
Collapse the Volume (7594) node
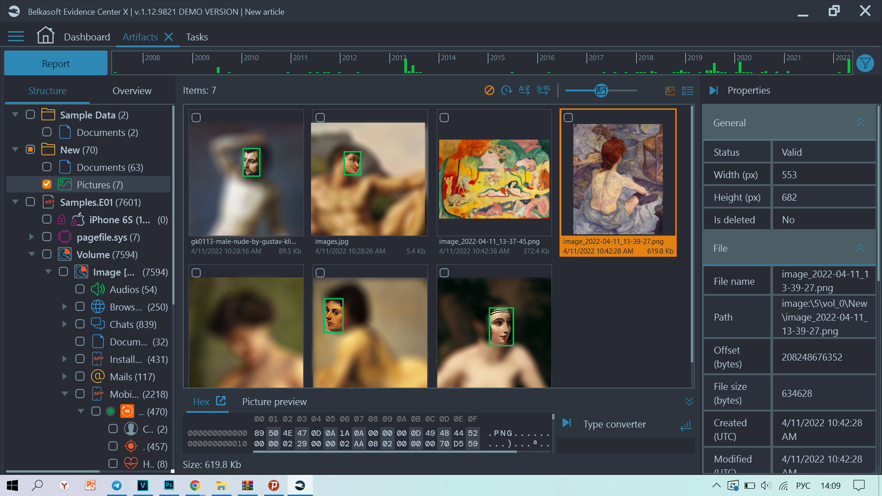tap(32, 254)
